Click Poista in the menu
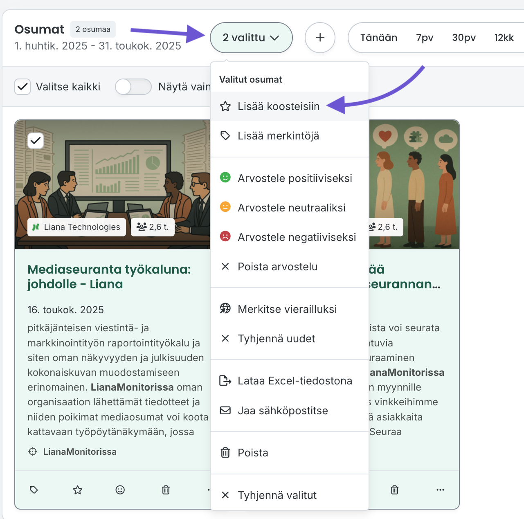This screenshot has height=519, width=524. (x=290, y=453)
